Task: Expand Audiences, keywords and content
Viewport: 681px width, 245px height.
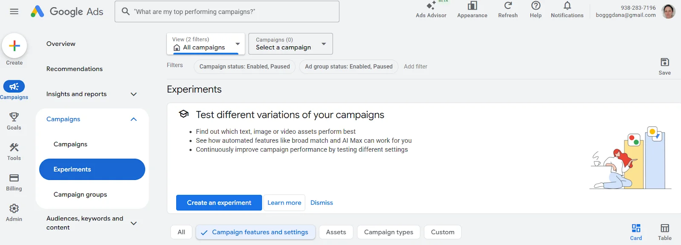Action: pyautogui.click(x=134, y=223)
